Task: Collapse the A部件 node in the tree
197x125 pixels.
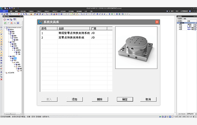Action: click(x=13, y=62)
